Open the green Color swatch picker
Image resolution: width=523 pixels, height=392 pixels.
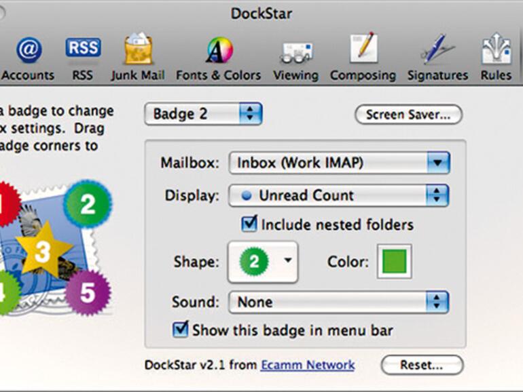[395, 261]
